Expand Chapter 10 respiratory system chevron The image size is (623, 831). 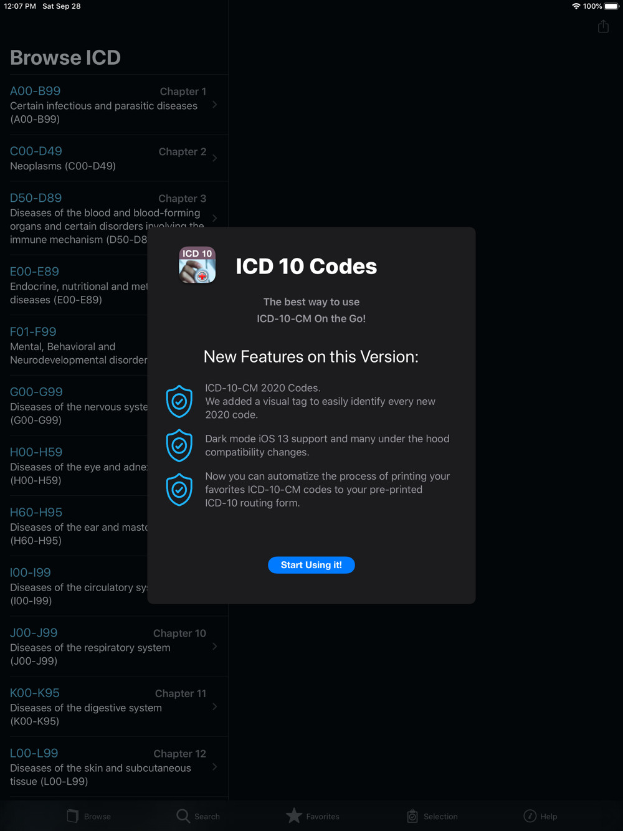pos(214,647)
